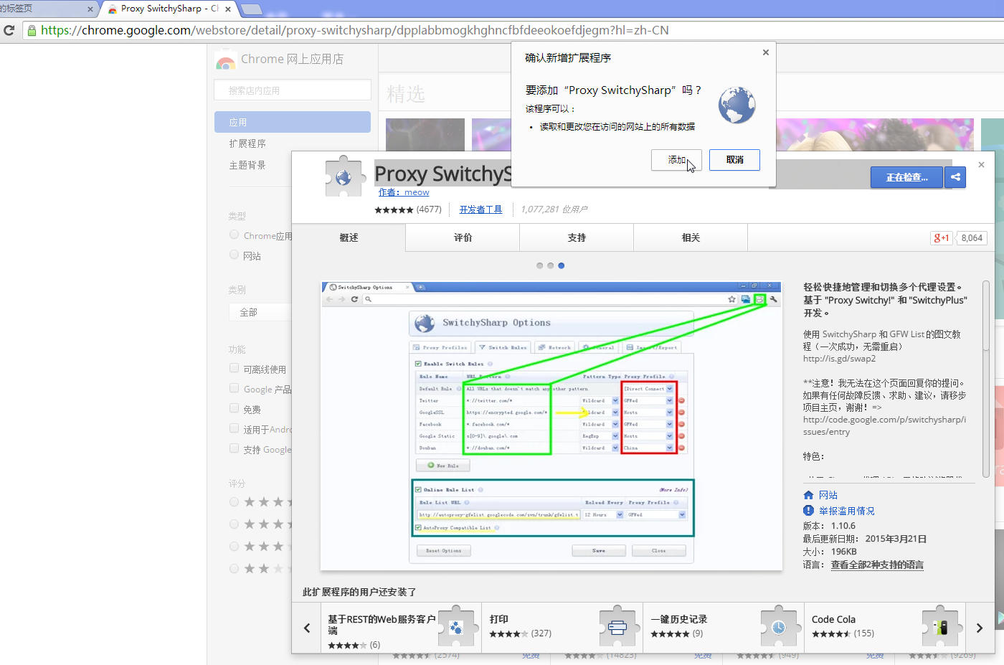The image size is (1004, 665).
Task: Click the description panel scrollbar
Action: [x=986, y=378]
